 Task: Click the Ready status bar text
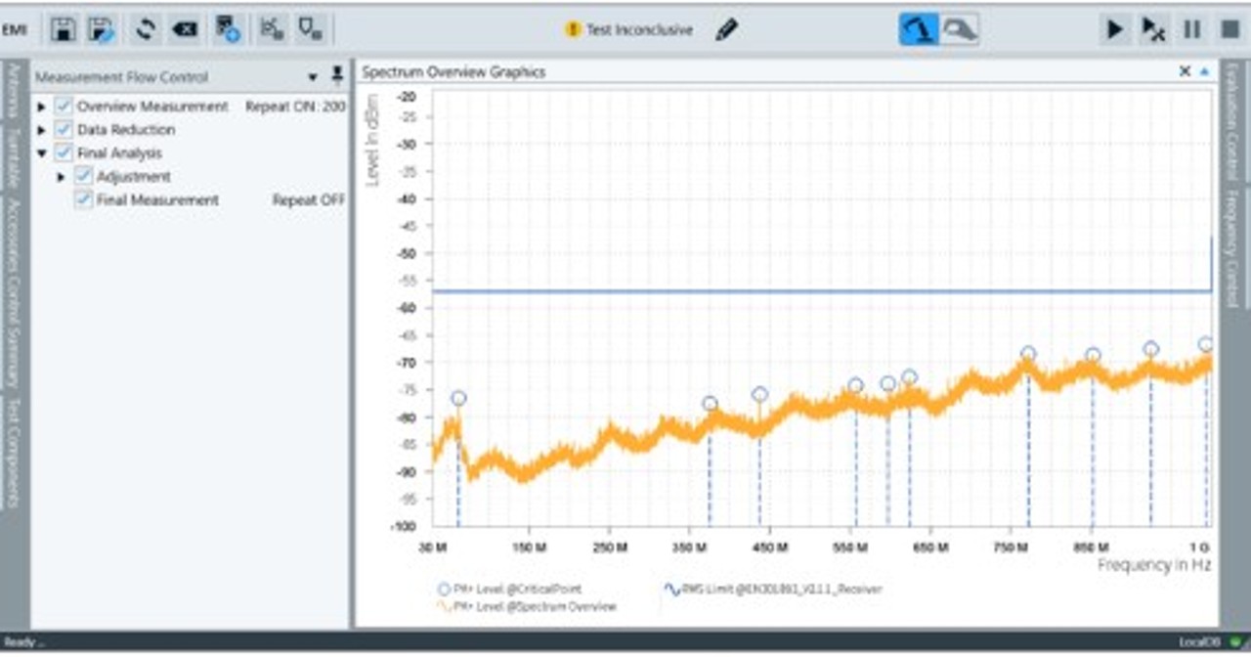(23, 642)
